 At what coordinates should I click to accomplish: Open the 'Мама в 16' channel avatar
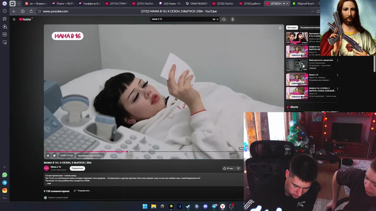(46, 168)
